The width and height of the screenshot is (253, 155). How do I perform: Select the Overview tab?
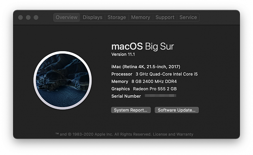coord(67,17)
